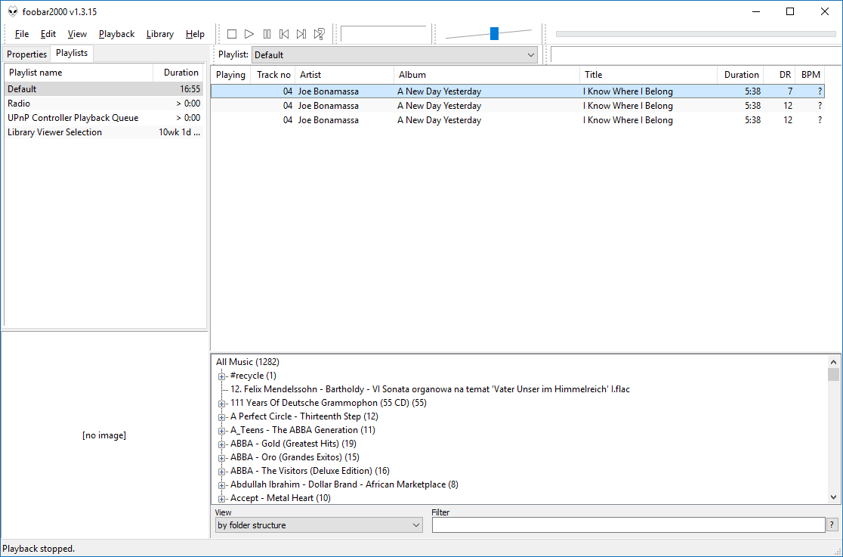Click the Random playback button
The width and height of the screenshot is (843, 557).
[x=320, y=34]
